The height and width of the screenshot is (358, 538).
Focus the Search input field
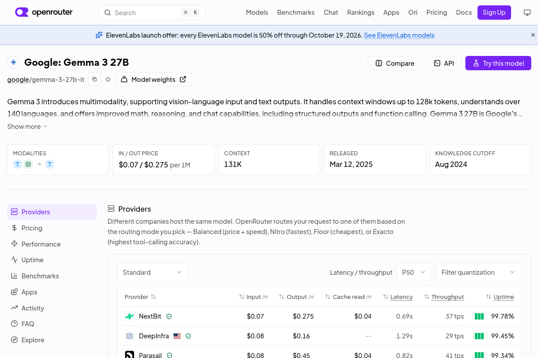(152, 13)
